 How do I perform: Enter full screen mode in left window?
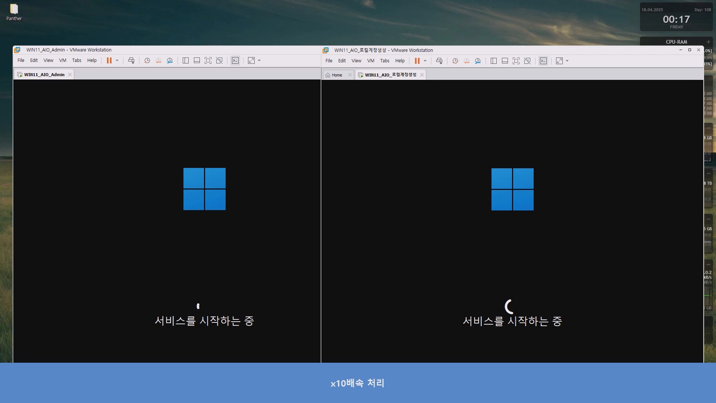point(208,60)
